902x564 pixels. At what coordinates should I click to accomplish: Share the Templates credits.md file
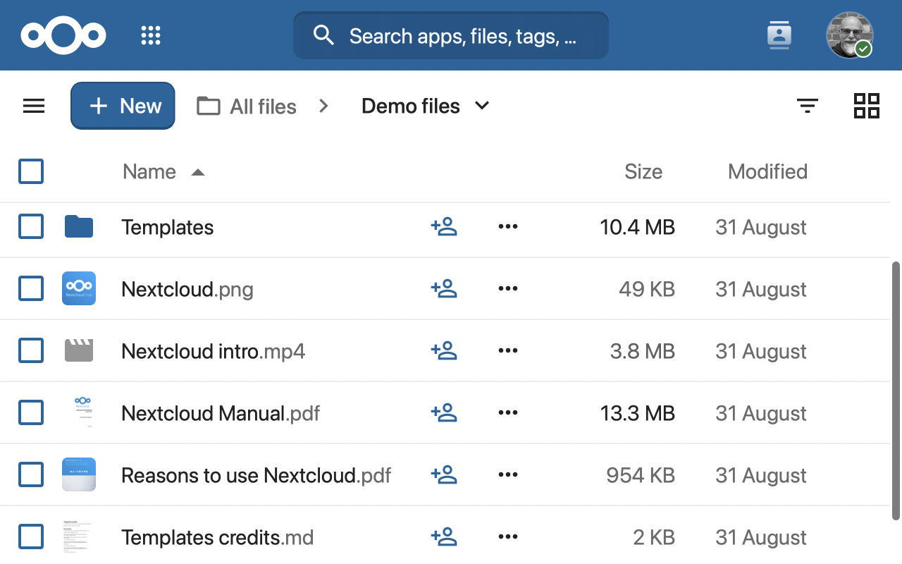pos(444,537)
